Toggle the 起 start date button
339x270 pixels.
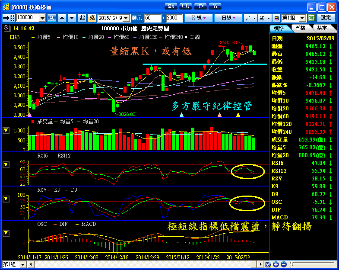point(82,18)
